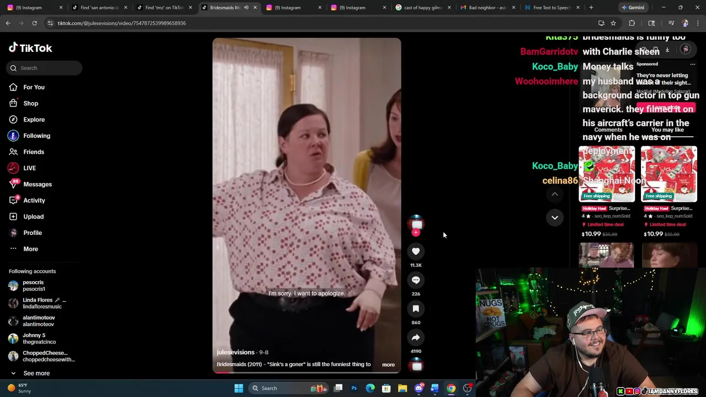Viewport: 706px width, 397px height.
Task: Switch to the You may like tab
Action: coord(667,130)
